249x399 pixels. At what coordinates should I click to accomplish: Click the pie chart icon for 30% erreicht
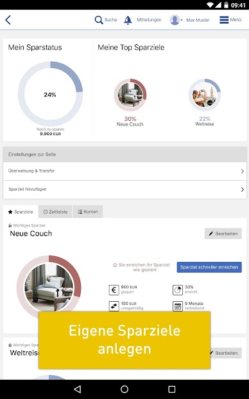click(178, 290)
